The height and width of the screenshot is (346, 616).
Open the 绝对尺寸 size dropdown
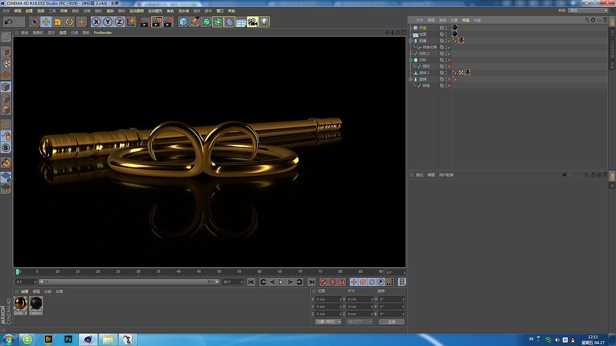(359, 322)
